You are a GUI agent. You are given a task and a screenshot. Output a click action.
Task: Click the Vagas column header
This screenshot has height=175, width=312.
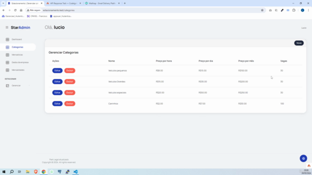[x=284, y=61]
